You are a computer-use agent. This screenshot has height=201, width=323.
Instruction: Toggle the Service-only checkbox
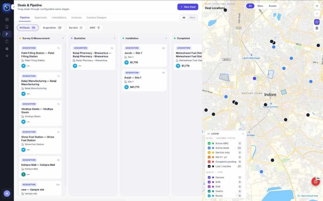(x=209, y=153)
